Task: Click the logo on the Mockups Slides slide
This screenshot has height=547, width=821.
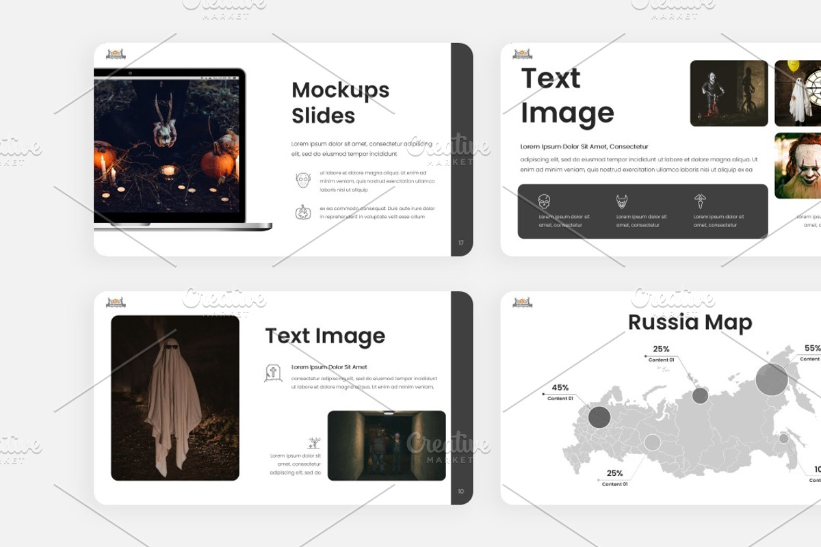Action: pyautogui.click(x=116, y=53)
